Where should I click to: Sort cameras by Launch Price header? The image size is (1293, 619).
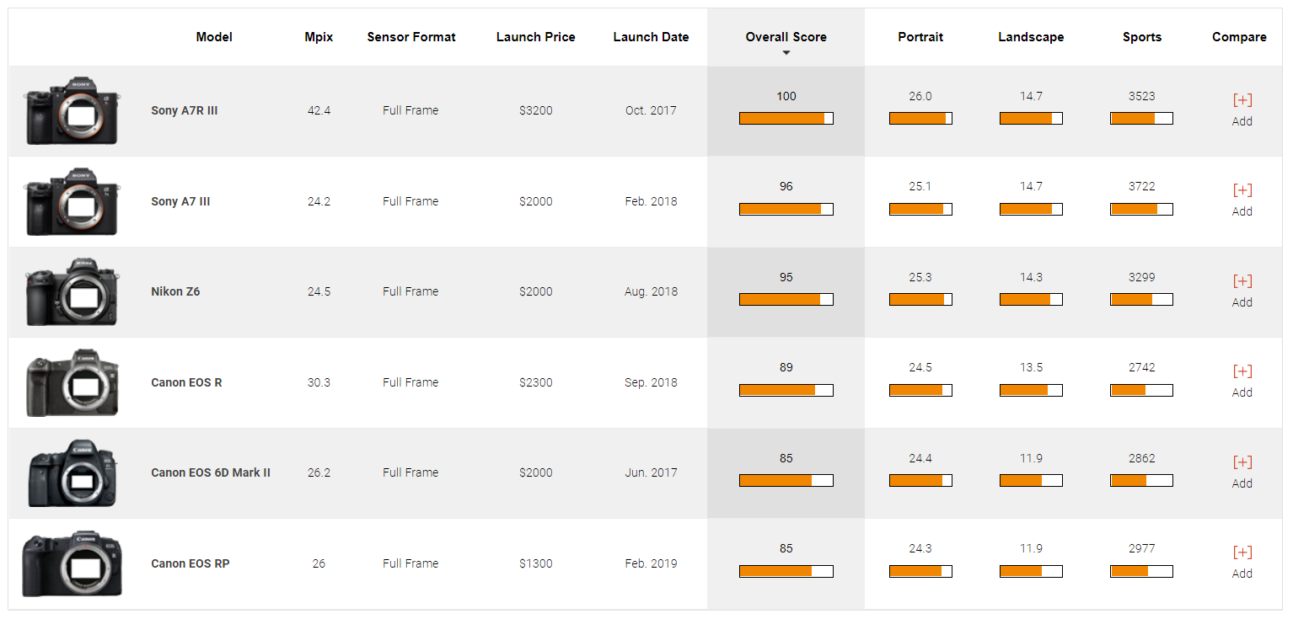pos(535,37)
